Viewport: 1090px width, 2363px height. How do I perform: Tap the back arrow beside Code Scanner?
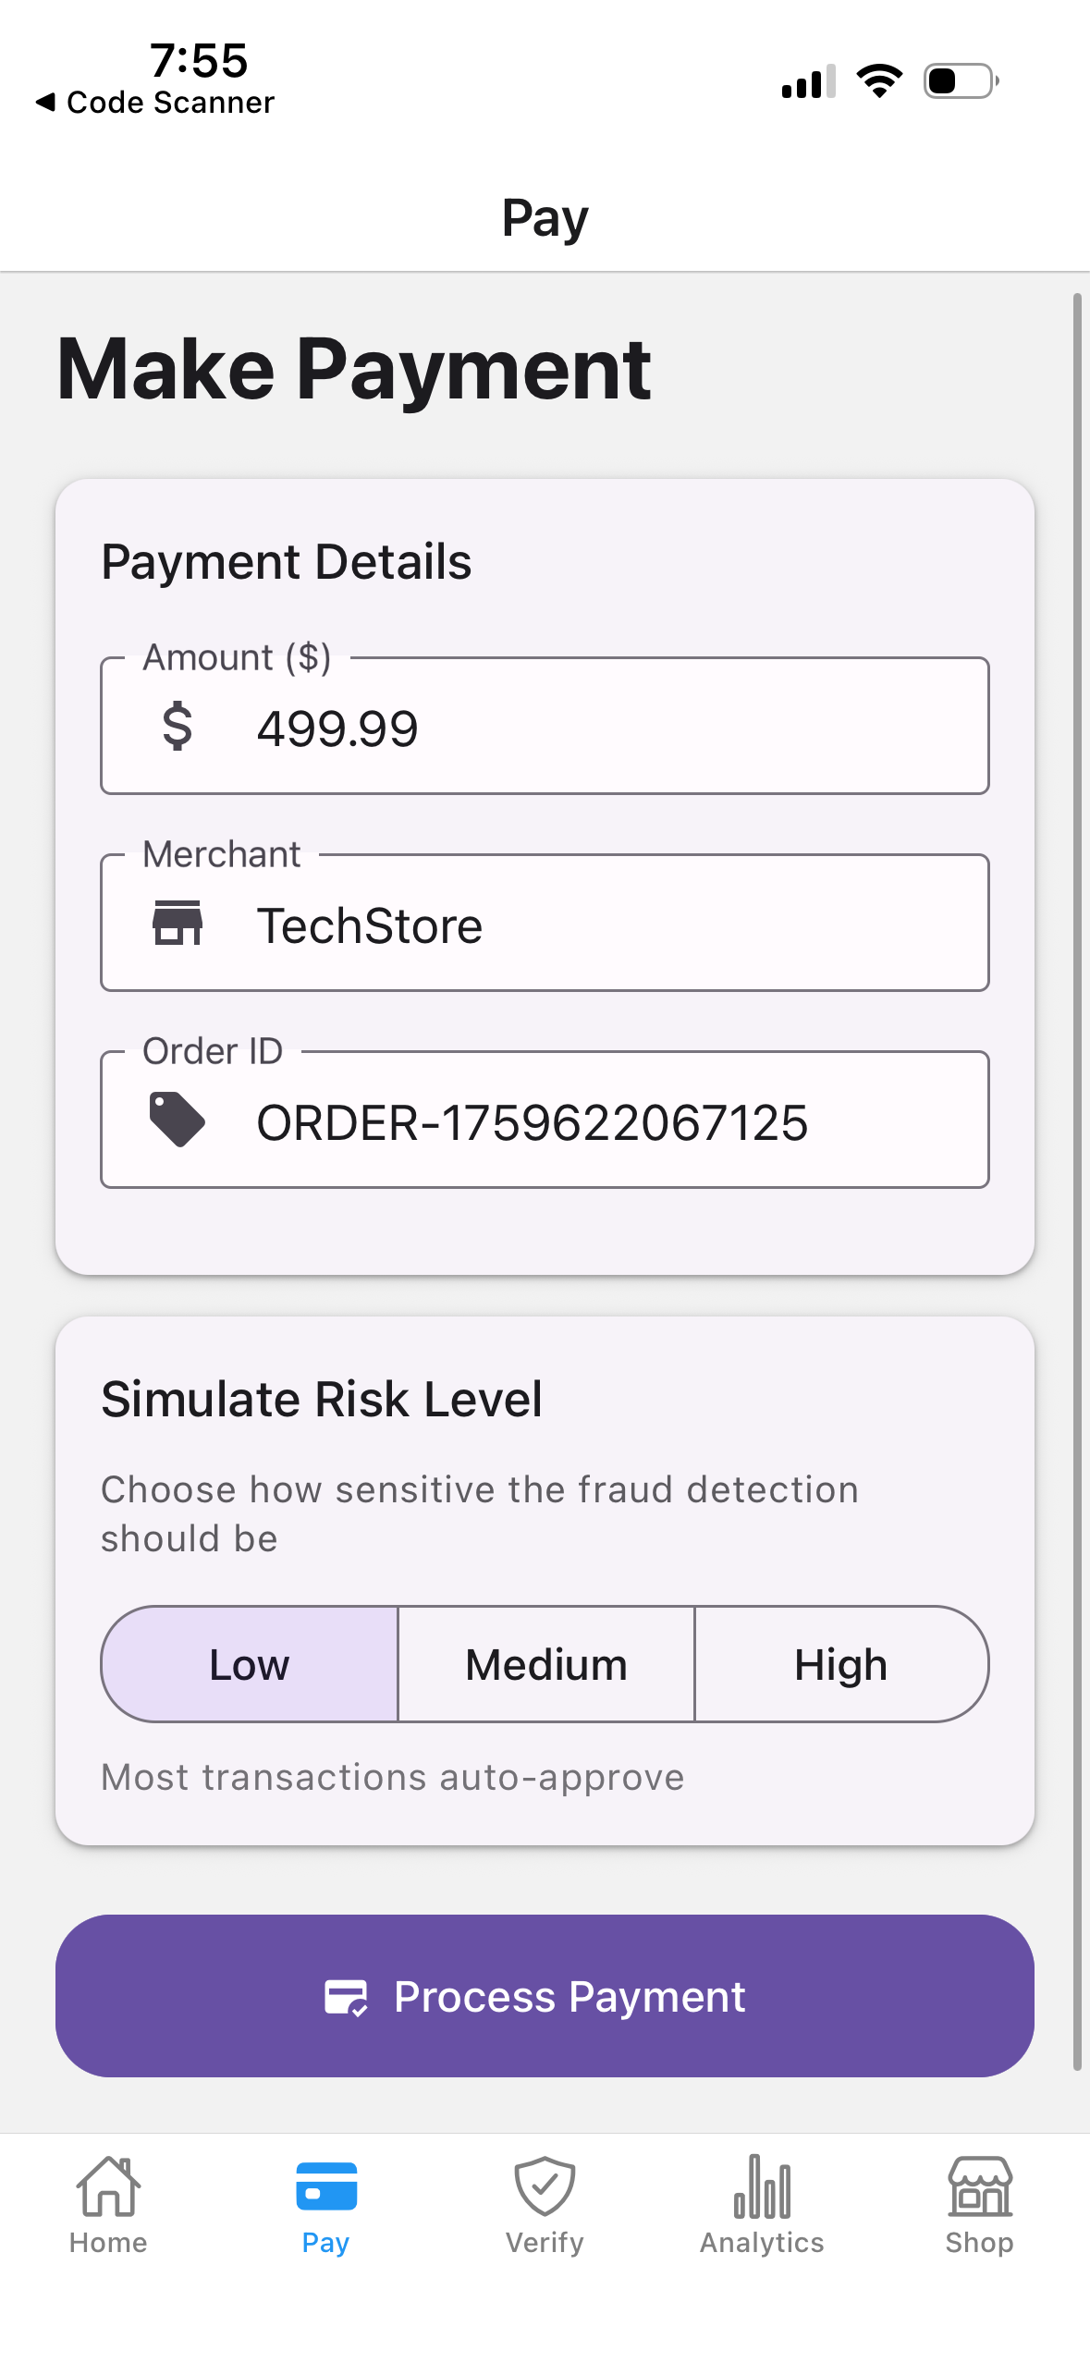(45, 103)
